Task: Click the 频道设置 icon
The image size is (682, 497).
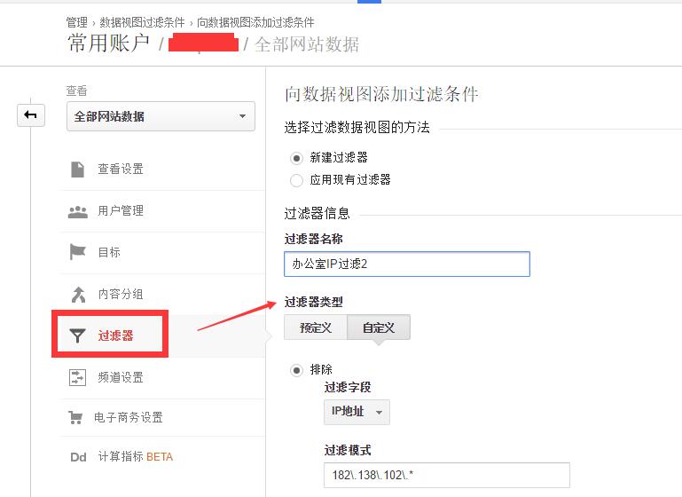Action: coord(77,377)
